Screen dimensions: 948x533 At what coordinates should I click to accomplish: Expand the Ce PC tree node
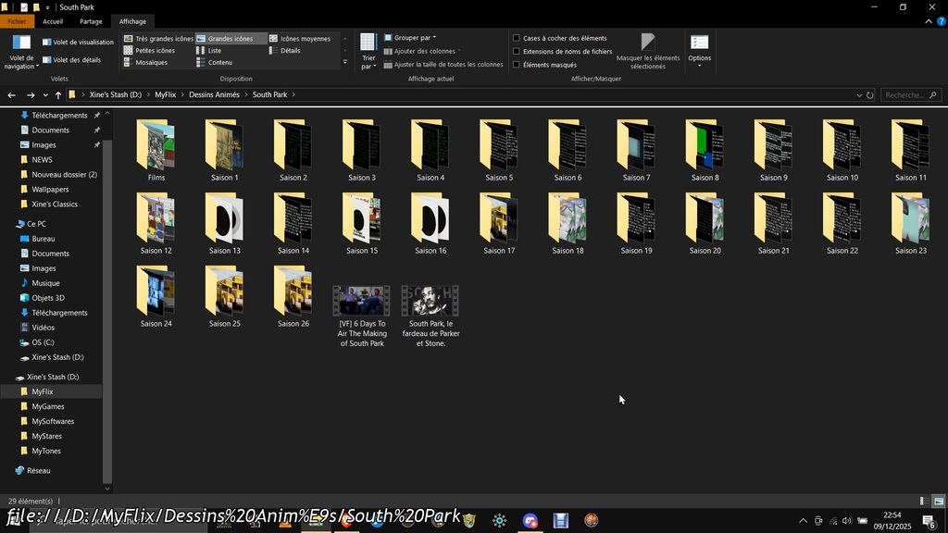tap(8, 224)
